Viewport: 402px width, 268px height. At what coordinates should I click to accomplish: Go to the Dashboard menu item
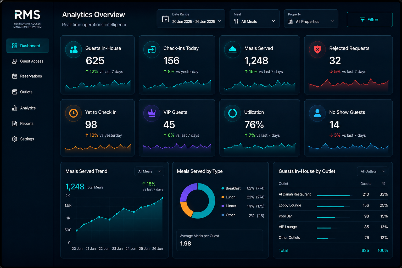click(28, 46)
